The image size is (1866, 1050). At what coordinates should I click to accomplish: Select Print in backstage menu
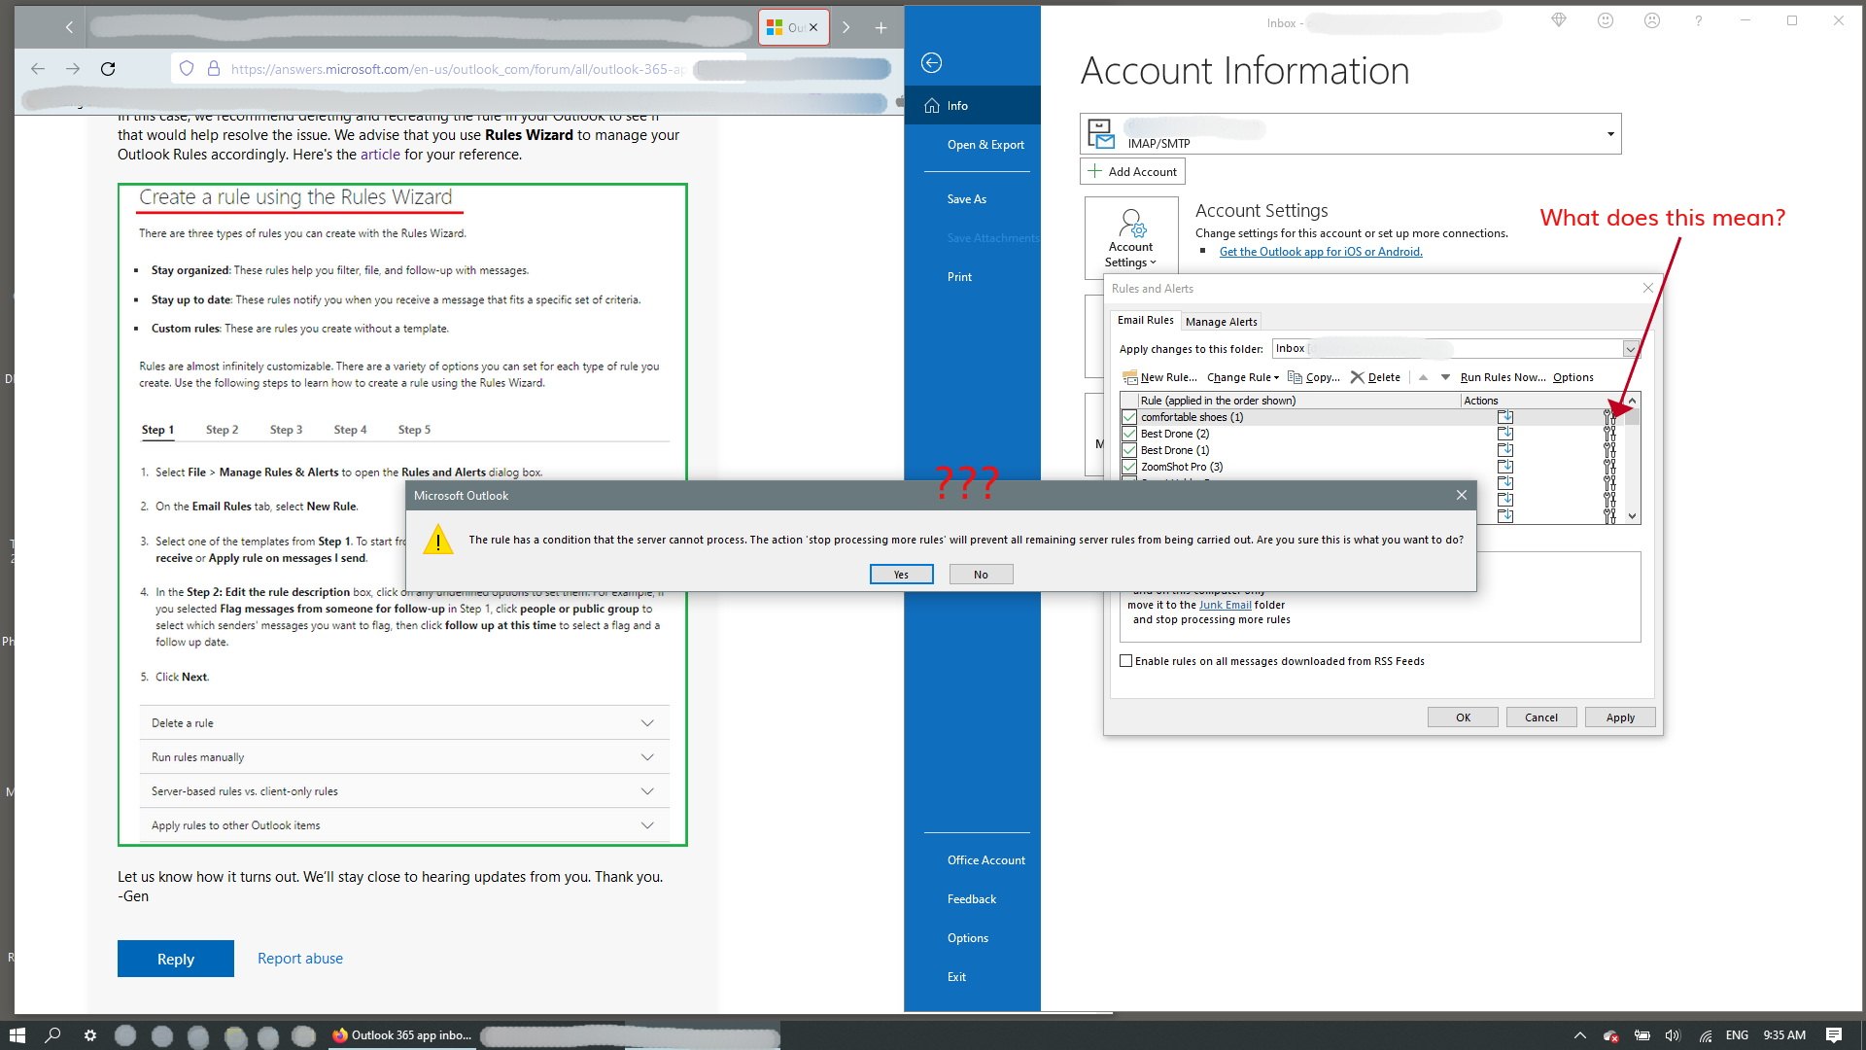[x=959, y=277]
